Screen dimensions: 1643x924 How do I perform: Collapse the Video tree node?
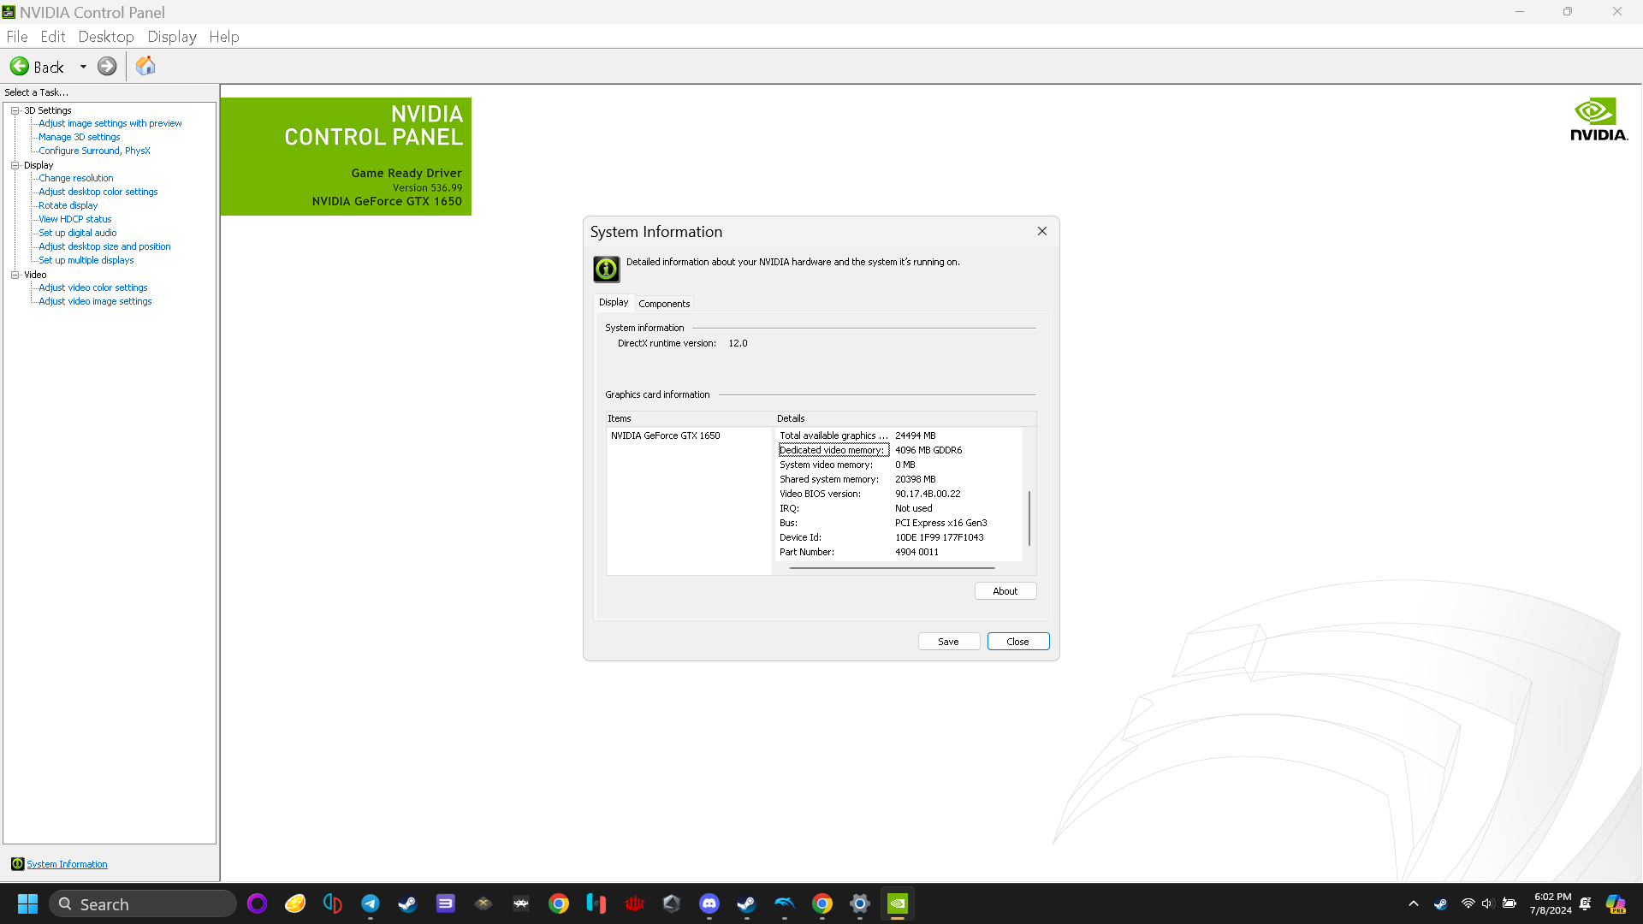(15, 275)
